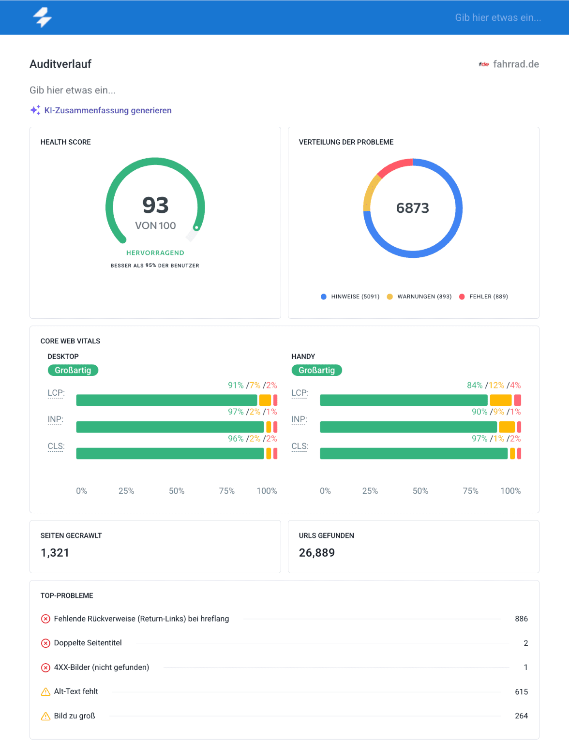
Task: Click the HERVORRAGEND rating label
Action: [155, 253]
